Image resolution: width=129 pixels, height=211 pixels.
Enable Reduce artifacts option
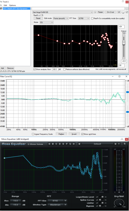(64, 69)
